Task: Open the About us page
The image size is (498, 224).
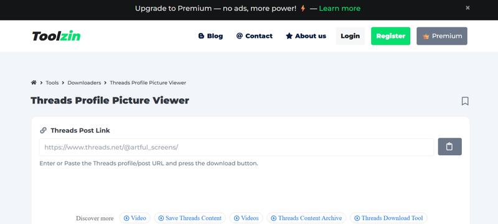Action: point(306,36)
